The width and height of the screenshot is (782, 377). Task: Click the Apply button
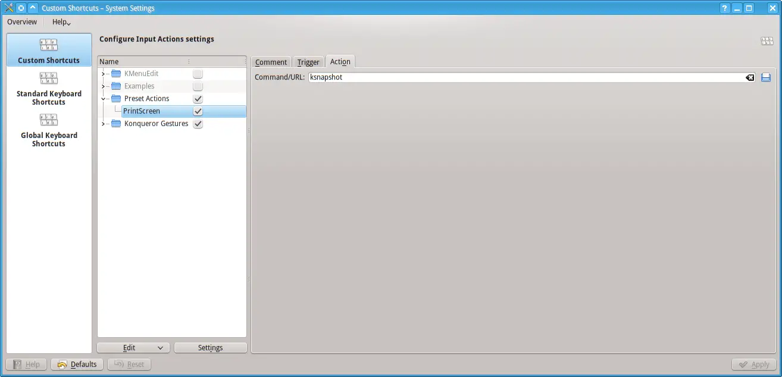coord(754,365)
